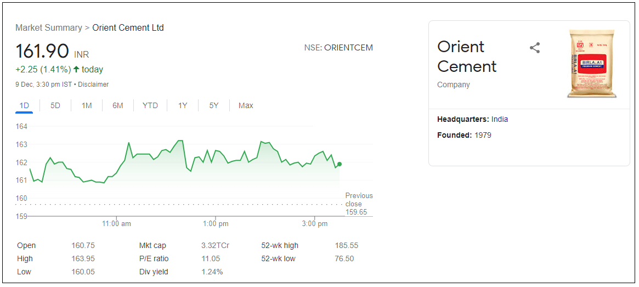Click the 3:00 pm axis label
Image resolution: width=639 pixels, height=287 pixels.
[315, 224]
